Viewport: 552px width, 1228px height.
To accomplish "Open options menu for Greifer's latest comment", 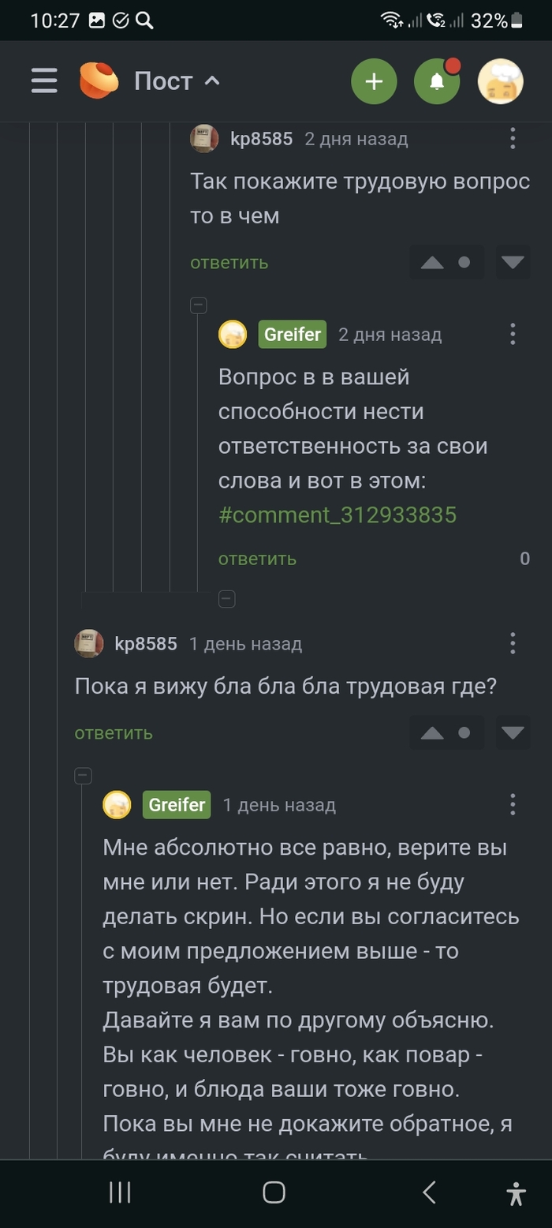I will pos(513,805).
